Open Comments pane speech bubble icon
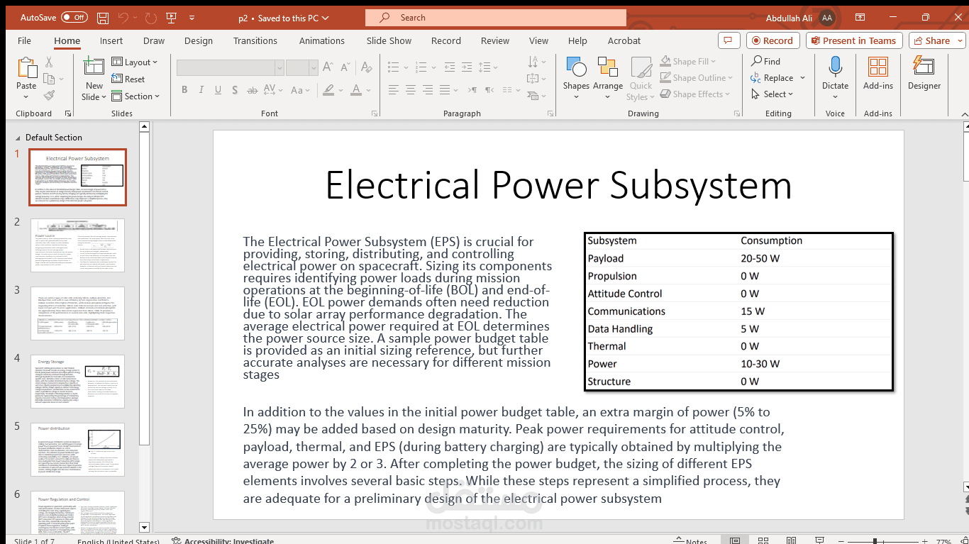The image size is (969, 544). (729, 40)
